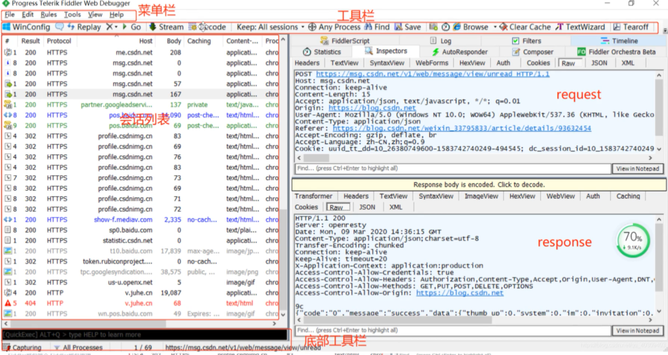Click the request Find text field
Screen dimensions: 668x355
point(452,168)
